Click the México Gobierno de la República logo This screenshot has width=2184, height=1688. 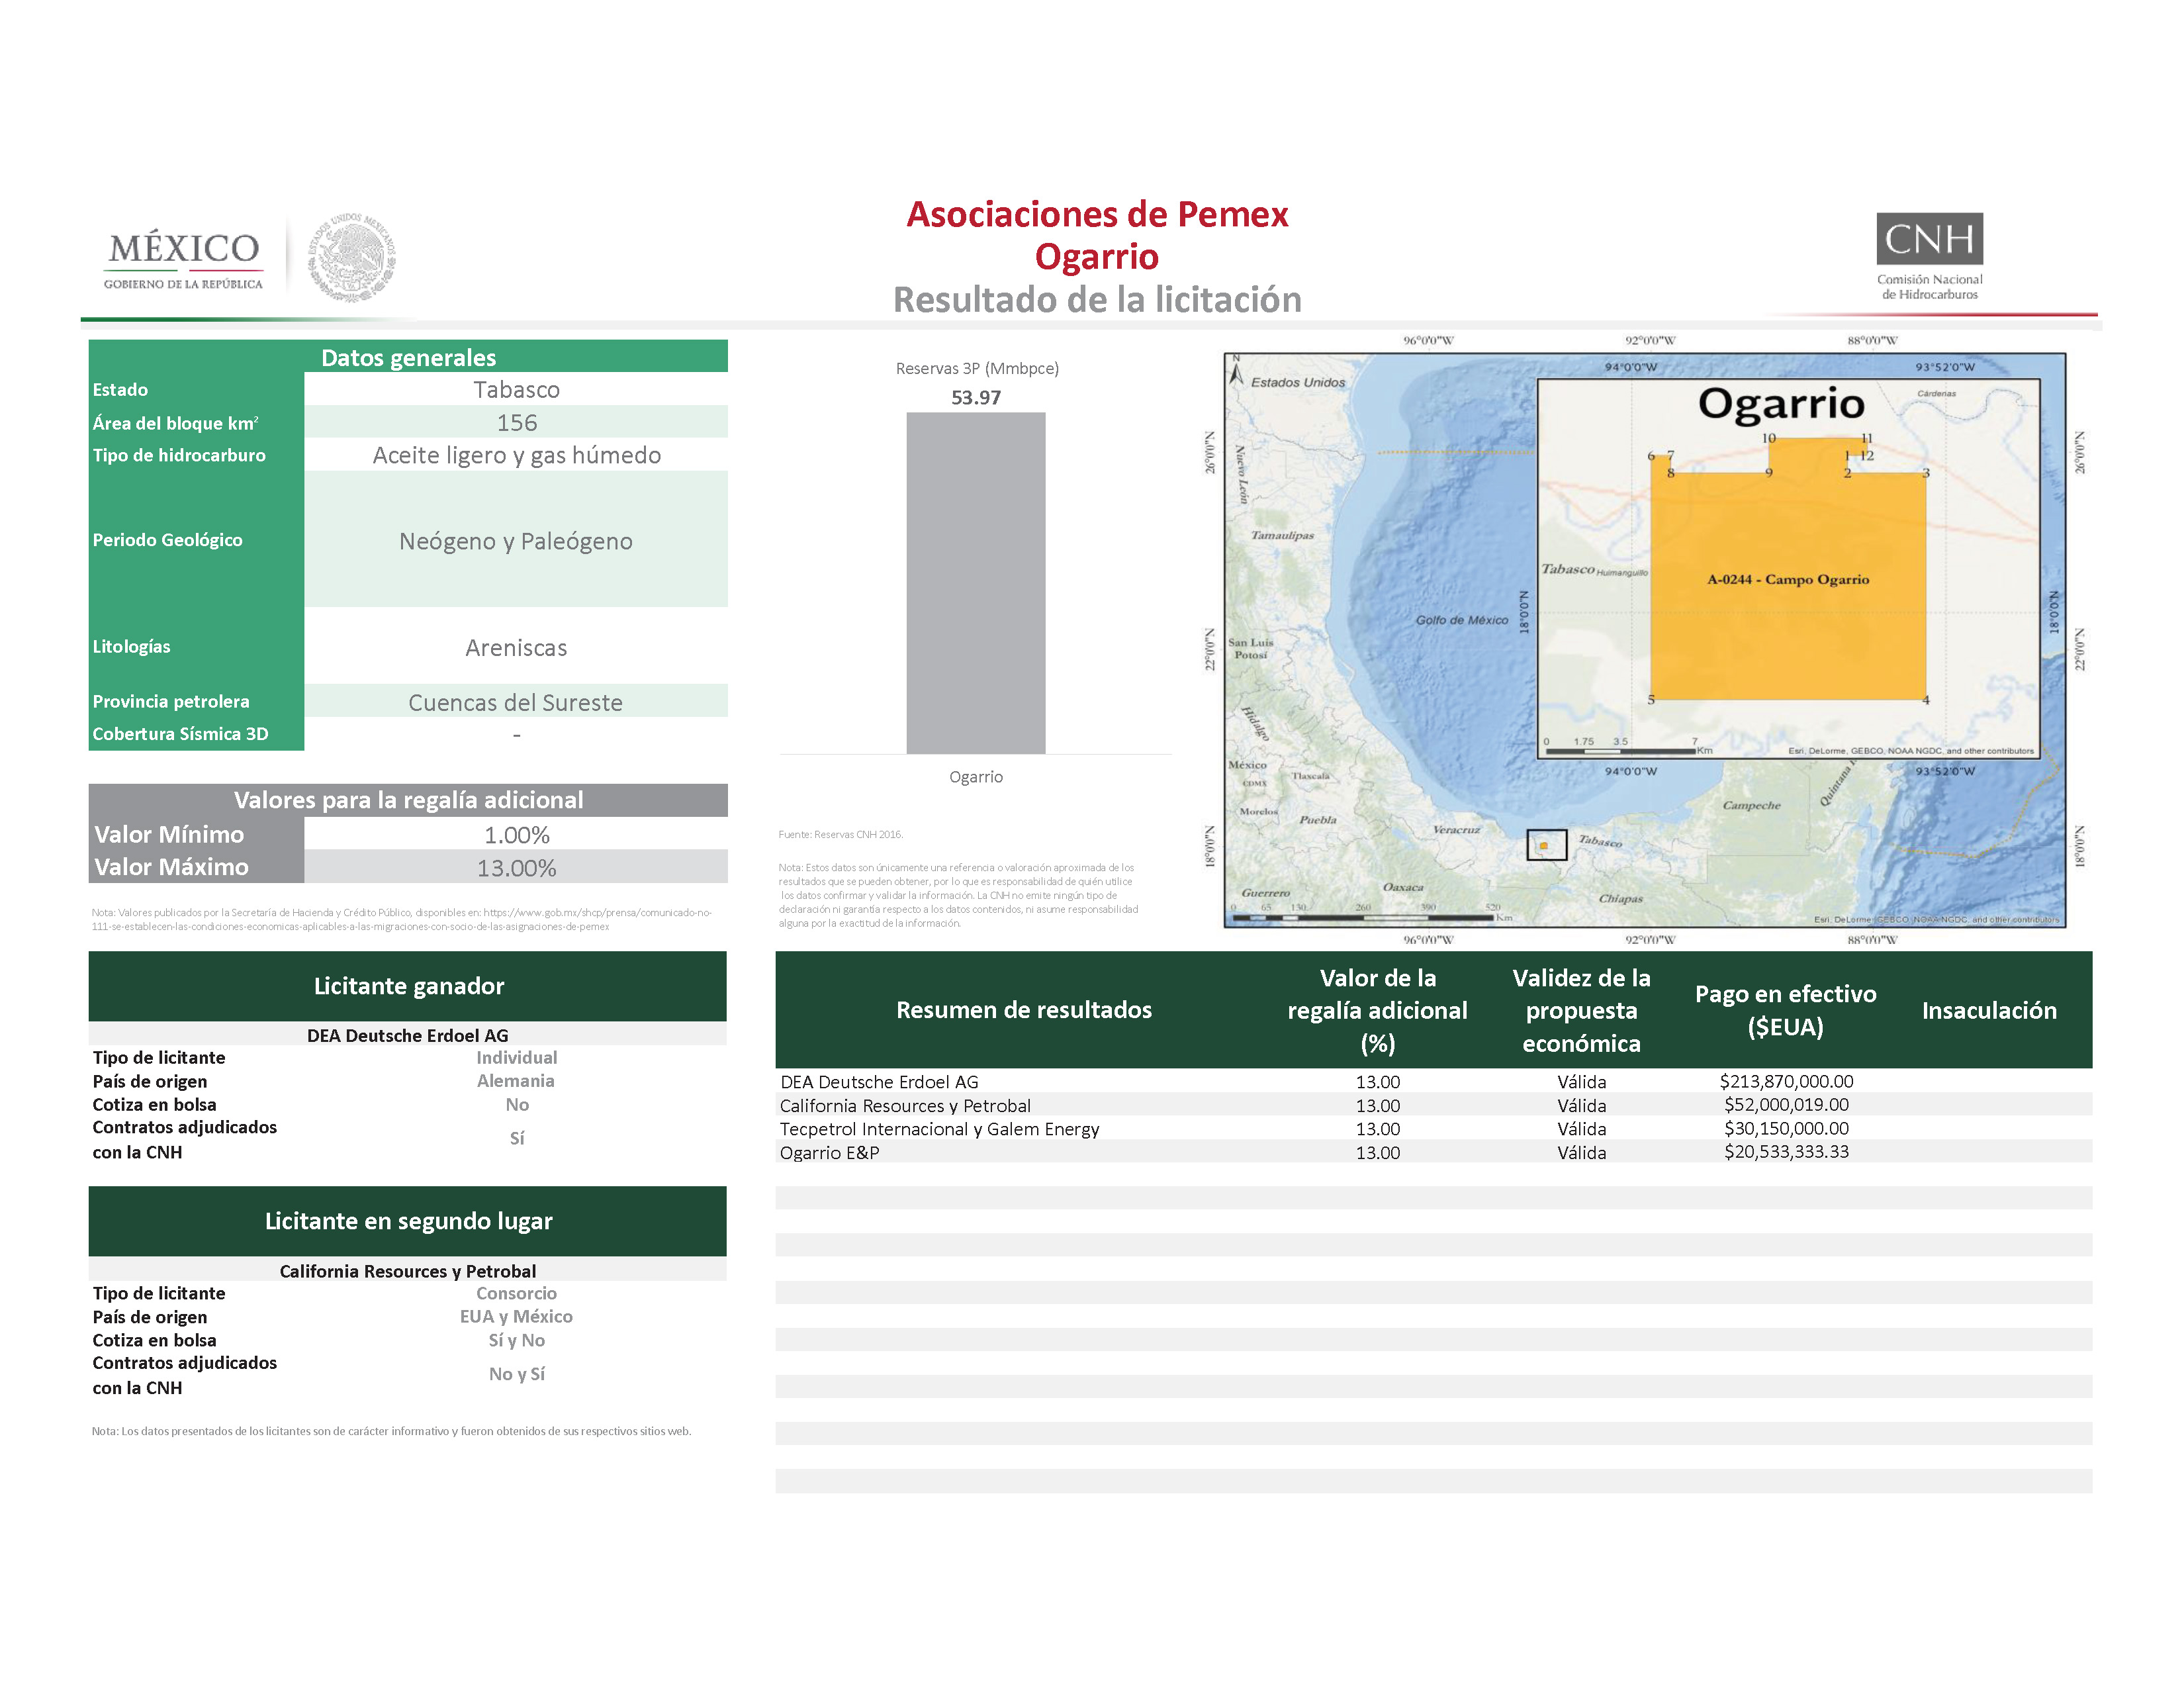183,260
